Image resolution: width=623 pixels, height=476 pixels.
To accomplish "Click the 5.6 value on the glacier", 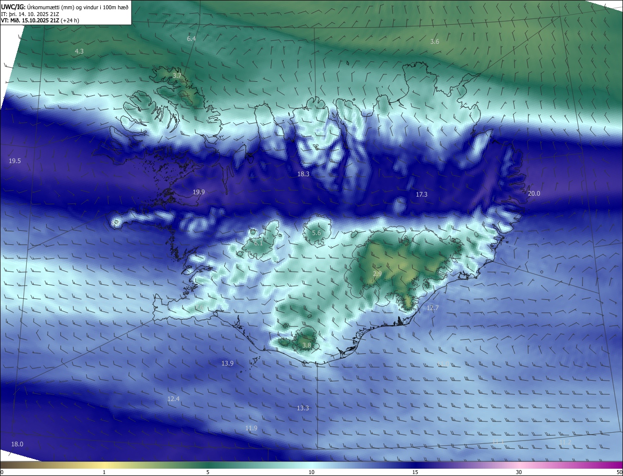I will tap(316, 233).
